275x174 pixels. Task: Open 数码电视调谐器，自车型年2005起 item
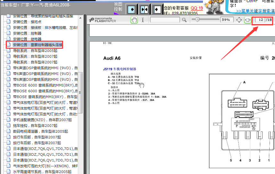click(41, 131)
